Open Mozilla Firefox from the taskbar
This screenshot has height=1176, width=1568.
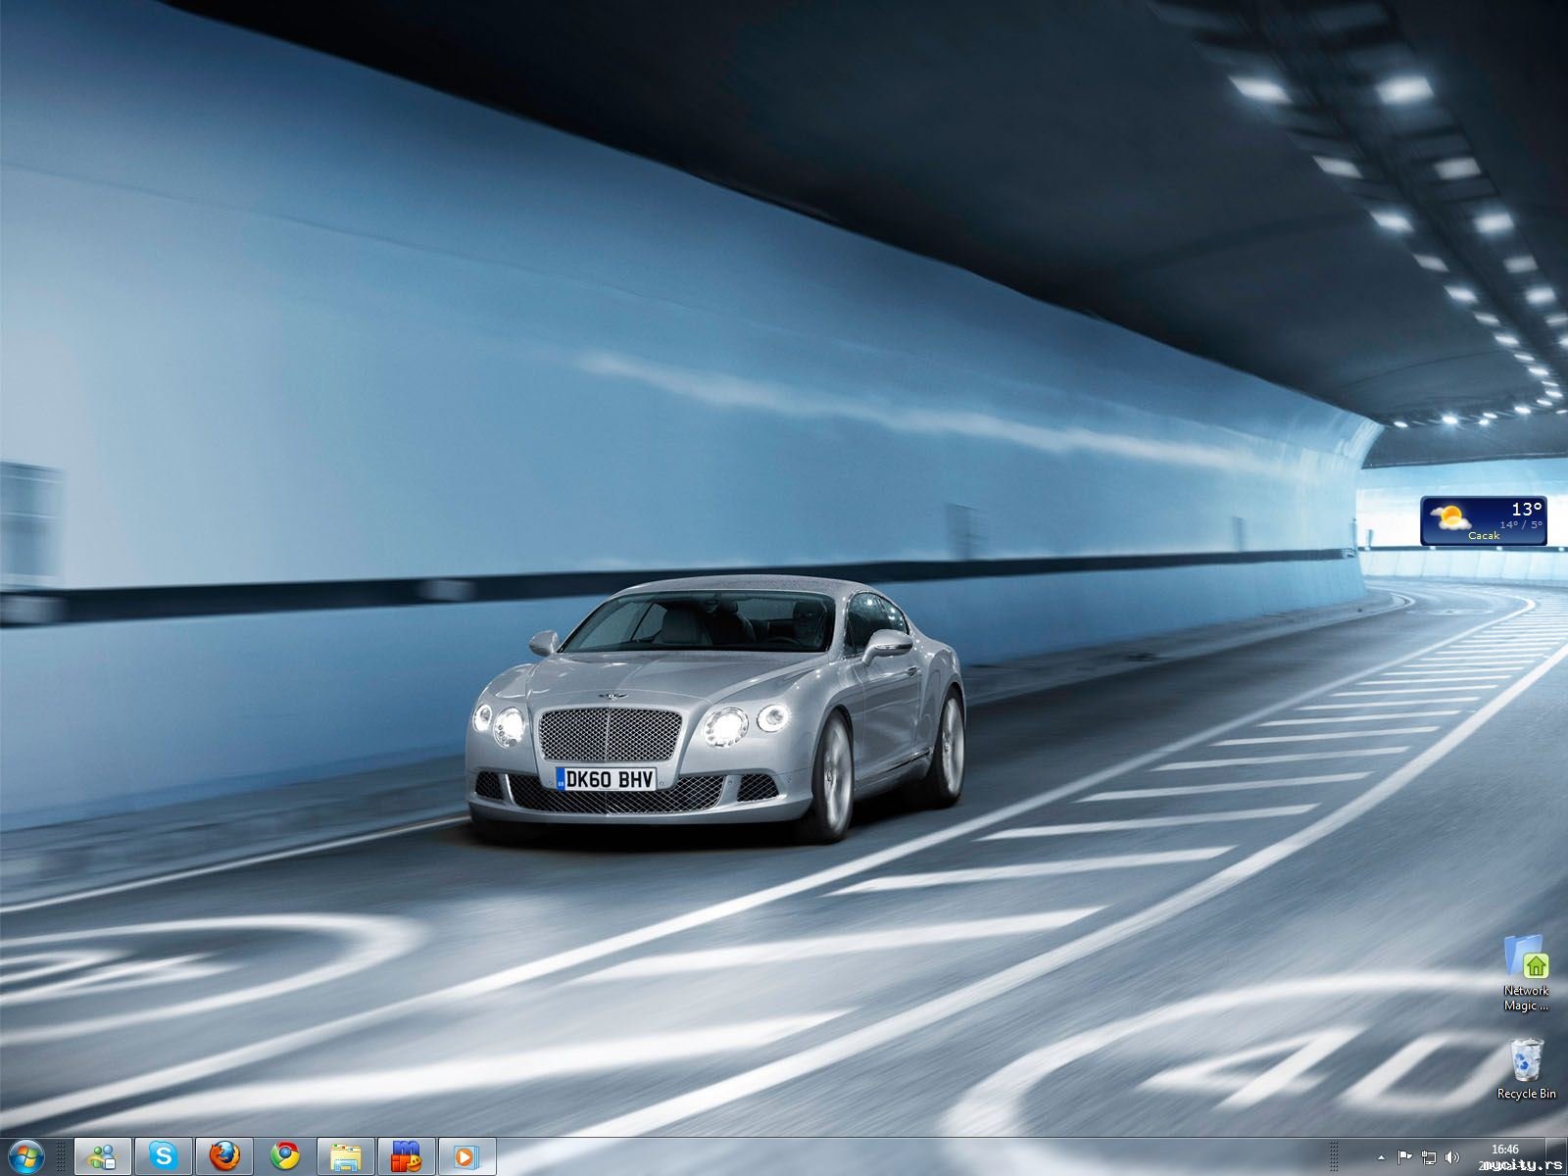pyautogui.click(x=224, y=1156)
